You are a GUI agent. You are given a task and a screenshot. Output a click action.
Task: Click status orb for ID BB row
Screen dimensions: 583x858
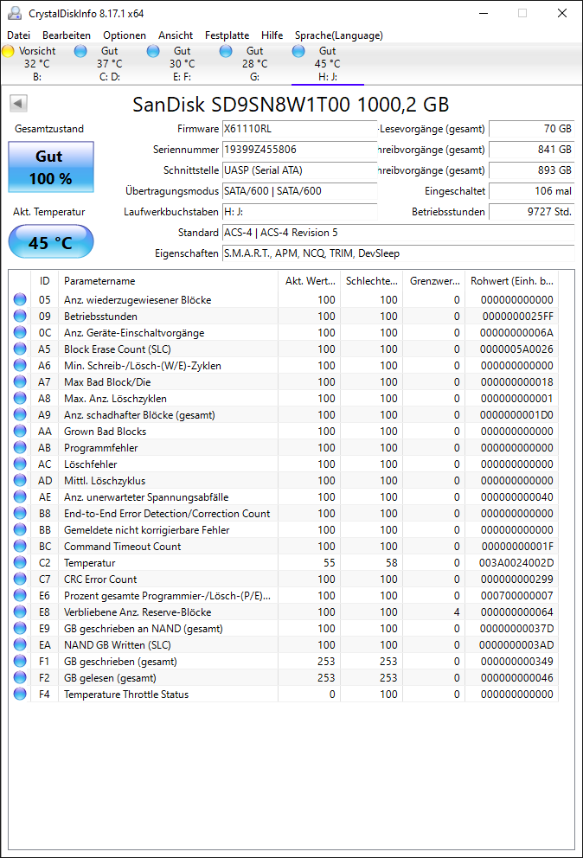tap(20, 529)
